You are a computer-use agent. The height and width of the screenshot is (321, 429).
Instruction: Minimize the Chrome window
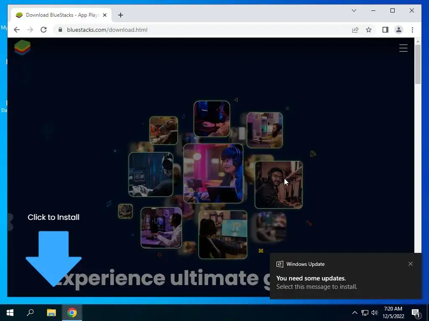click(373, 10)
